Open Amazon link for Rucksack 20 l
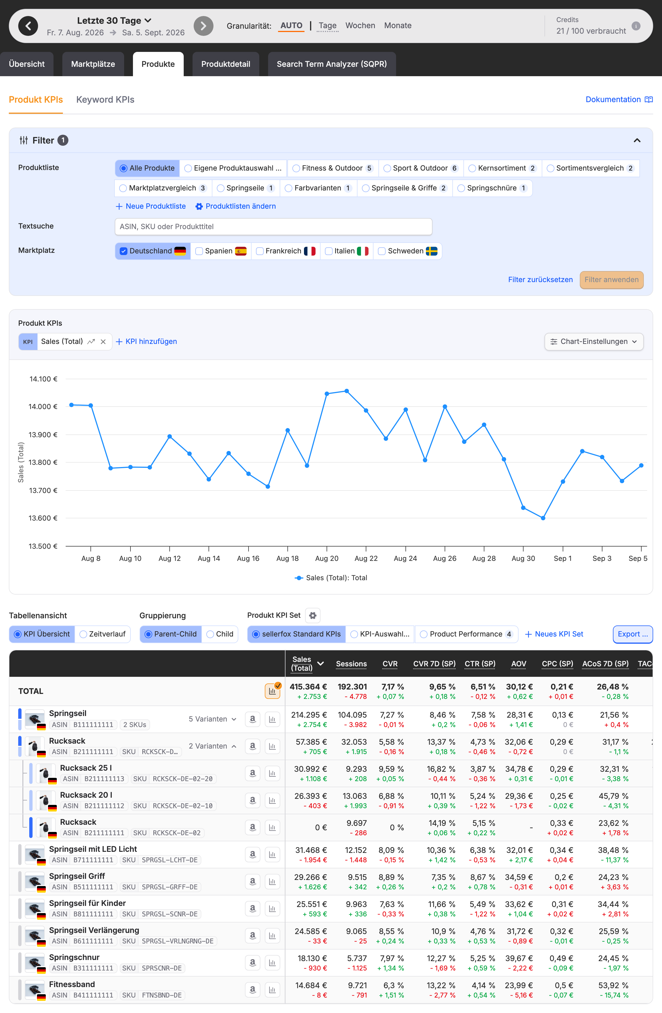662x1013 pixels. (253, 801)
